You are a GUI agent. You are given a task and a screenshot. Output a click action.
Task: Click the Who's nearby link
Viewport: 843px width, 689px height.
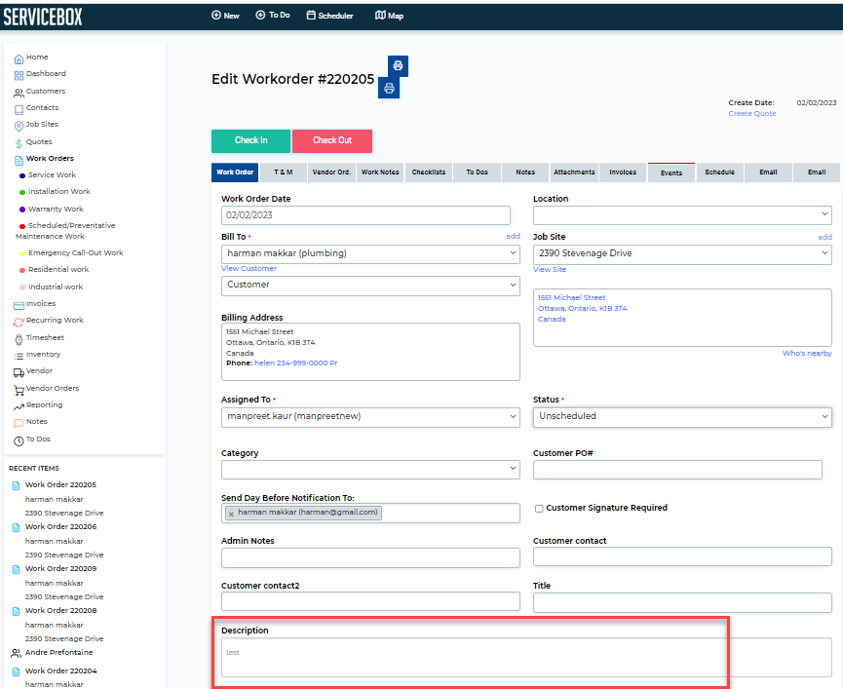tap(807, 353)
